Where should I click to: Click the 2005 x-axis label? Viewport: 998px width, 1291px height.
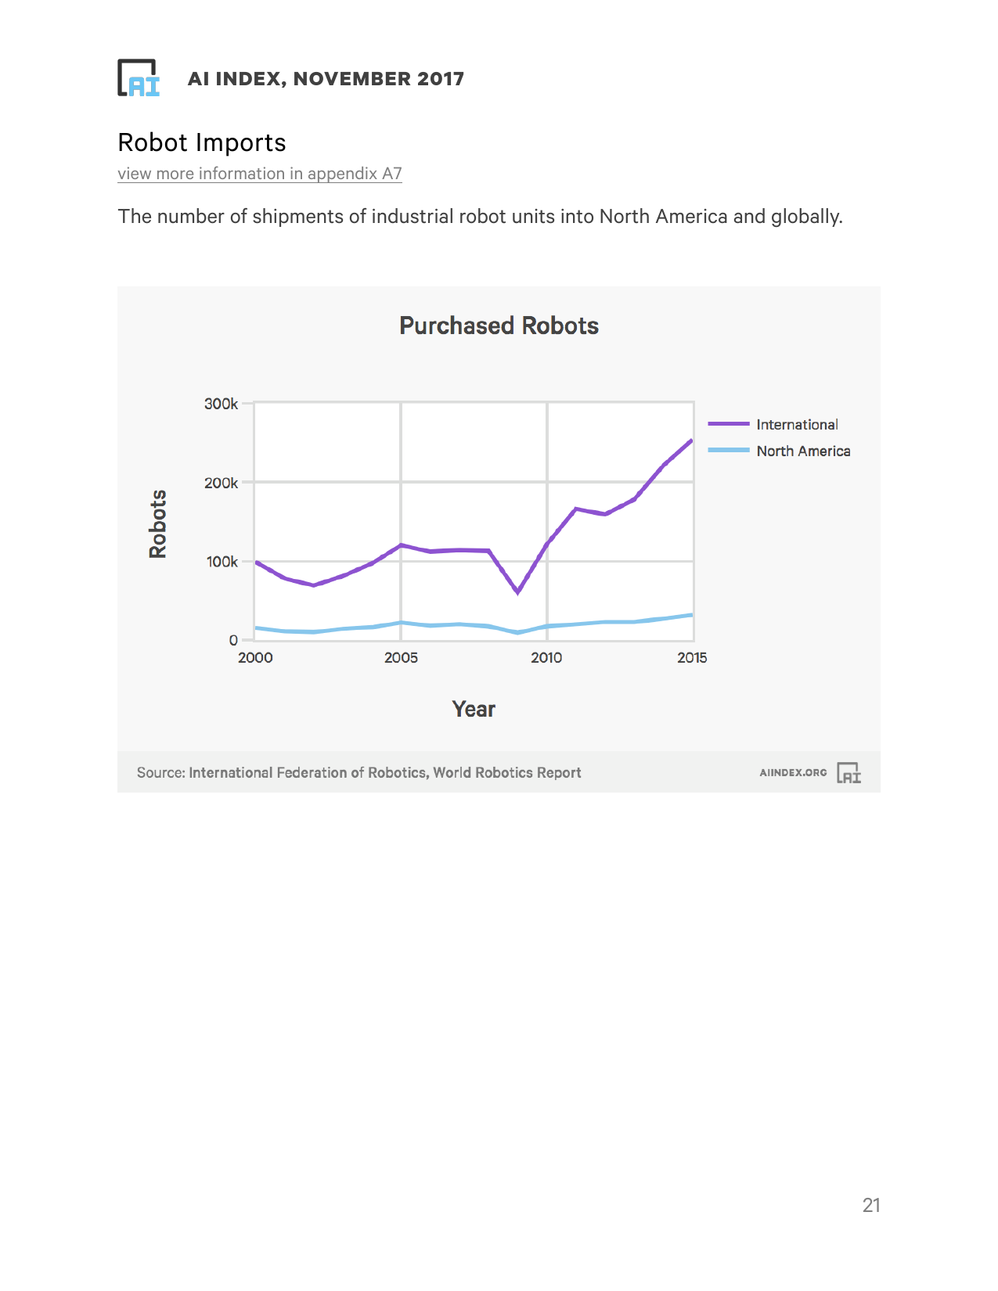(x=401, y=658)
